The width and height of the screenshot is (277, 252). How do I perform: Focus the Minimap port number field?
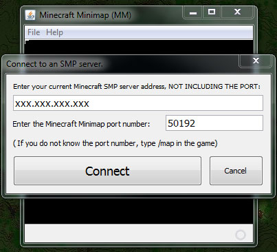tap(214, 123)
